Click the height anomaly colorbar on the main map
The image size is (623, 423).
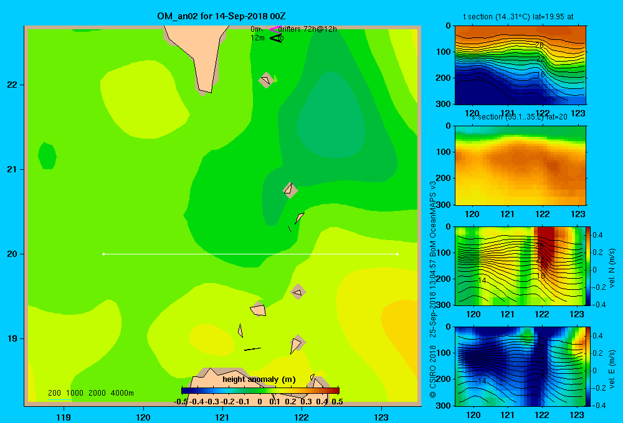point(260,391)
